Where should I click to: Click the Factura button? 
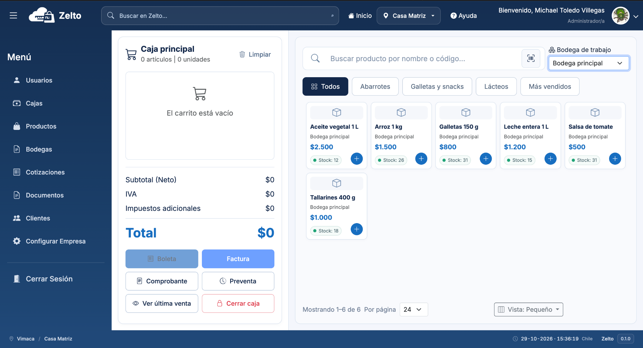pos(238,259)
